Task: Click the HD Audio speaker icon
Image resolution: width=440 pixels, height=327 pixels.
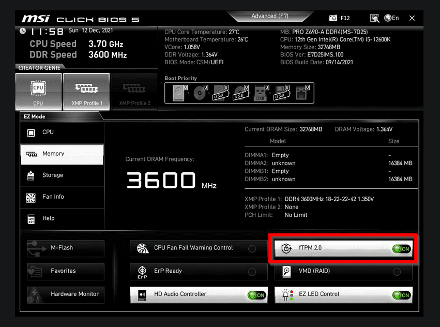Action: [142, 295]
